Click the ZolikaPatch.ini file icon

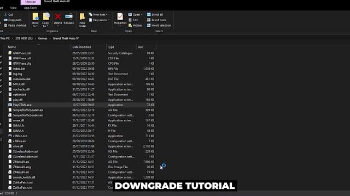point(10,187)
